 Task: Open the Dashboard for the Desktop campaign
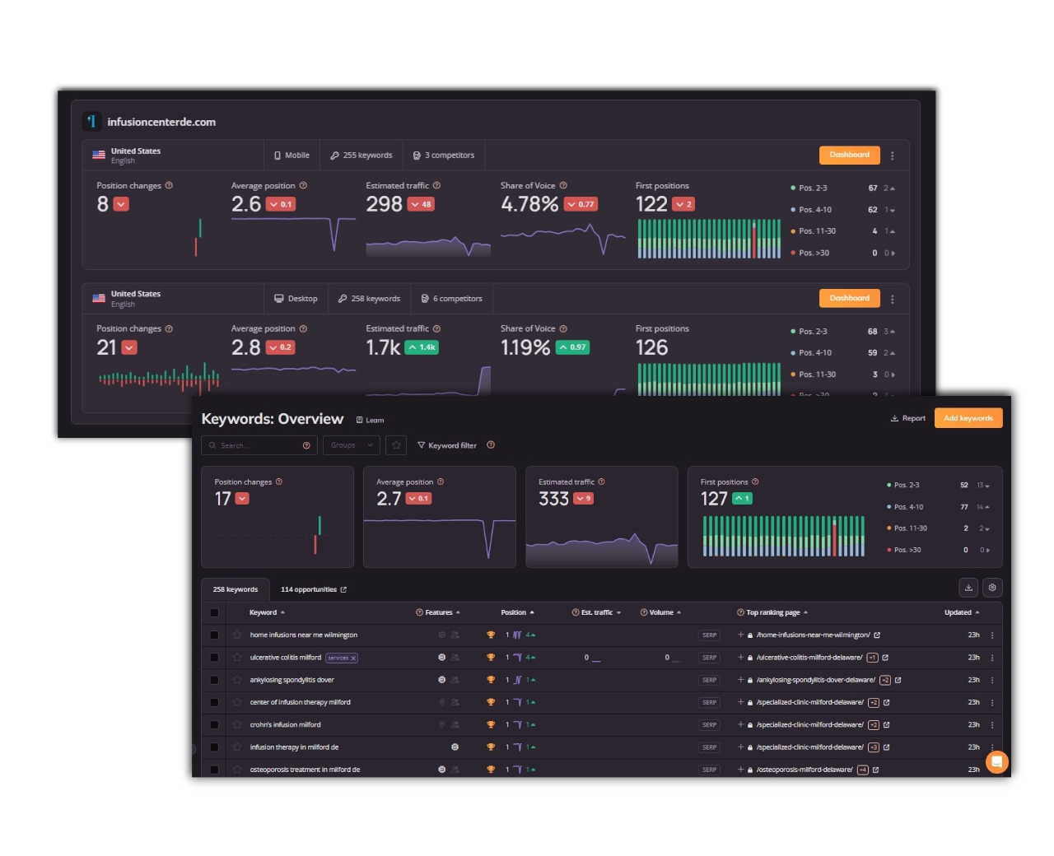849,298
